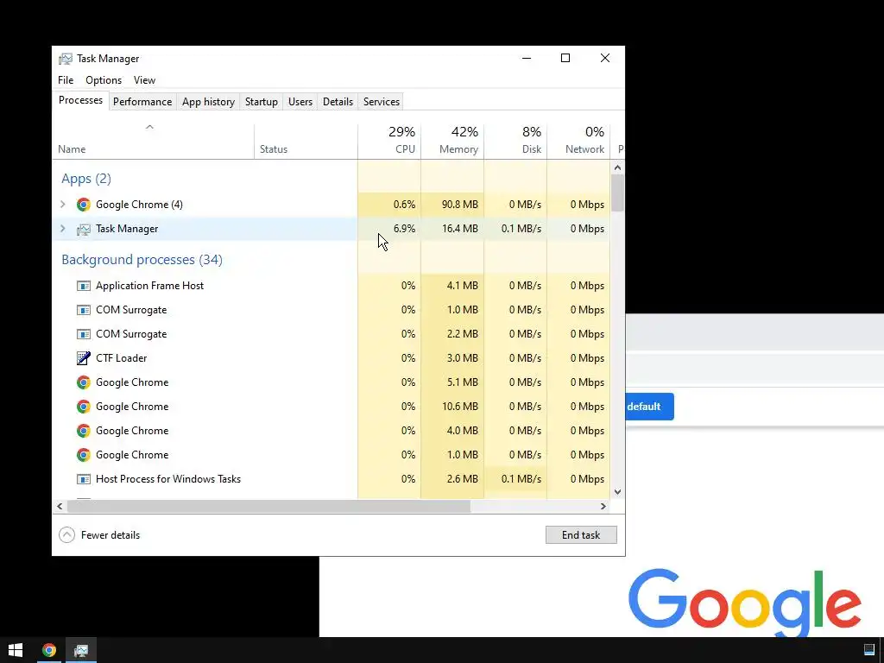Select the Google Chrome process using 5.1 MB
This screenshot has height=663, width=884.
pyautogui.click(x=331, y=382)
